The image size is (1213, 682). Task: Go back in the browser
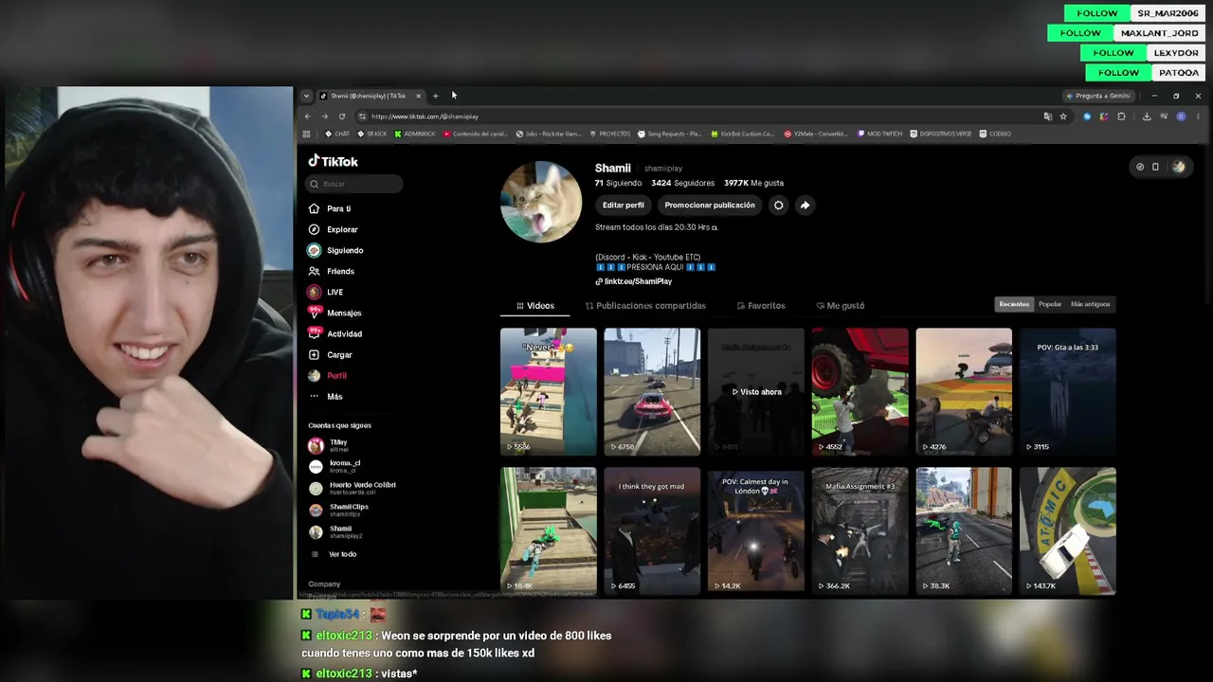tap(307, 117)
